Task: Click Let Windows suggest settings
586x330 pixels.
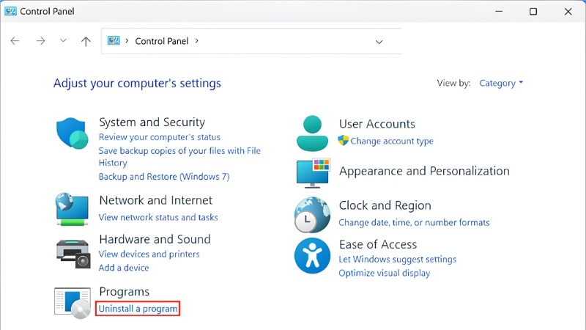Action: point(397,260)
